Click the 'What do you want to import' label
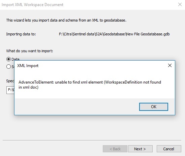The height and width of the screenshot is (156, 185). click(x=30, y=51)
